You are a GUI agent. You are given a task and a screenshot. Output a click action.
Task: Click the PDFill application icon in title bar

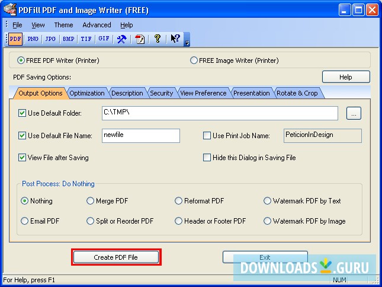click(x=10, y=10)
